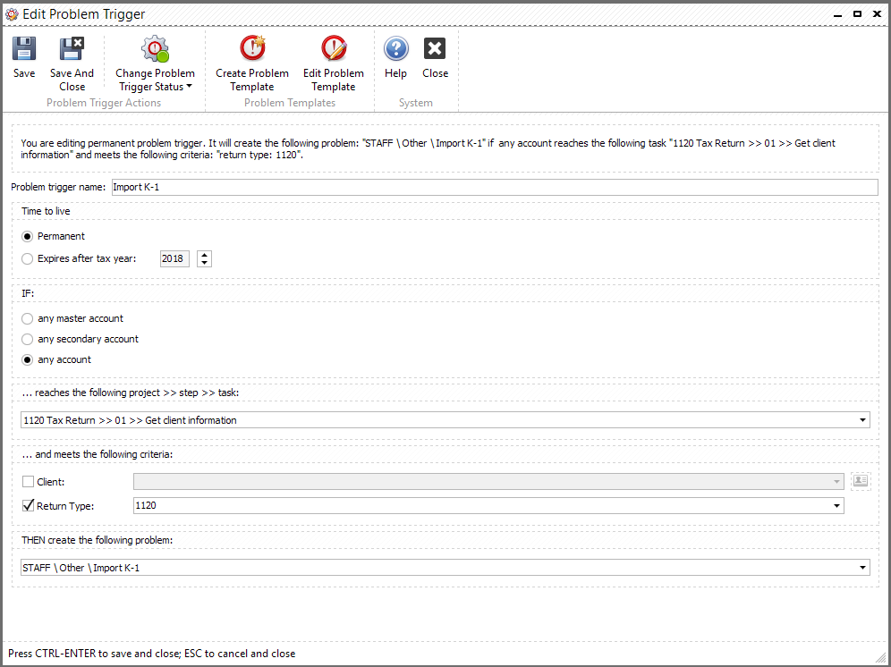
Task: Open the disabled Client dropdown arrow
Action: pyautogui.click(x=836, y=482)
